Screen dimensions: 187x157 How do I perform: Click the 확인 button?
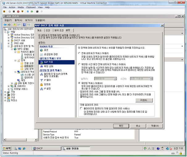[121, 126]
